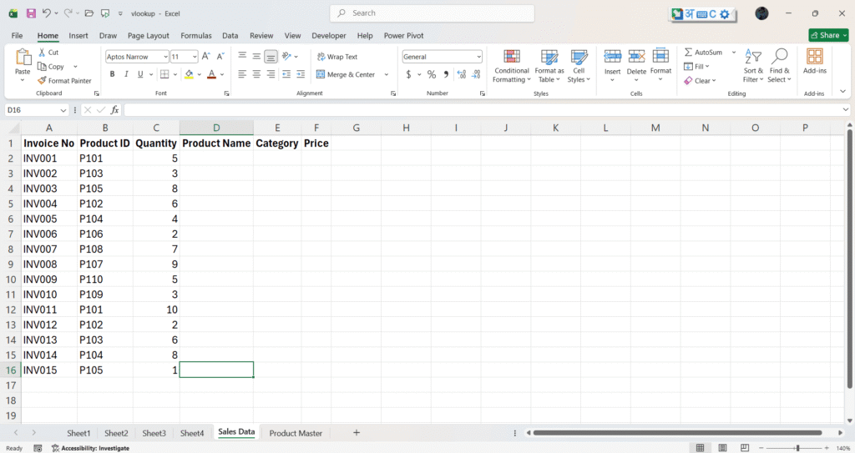Expand the Merge & Center options arrow
This screenshot has height=453, width=855.
[387, 75]
